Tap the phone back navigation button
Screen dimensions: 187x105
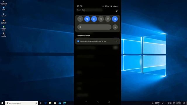(109, 102)
